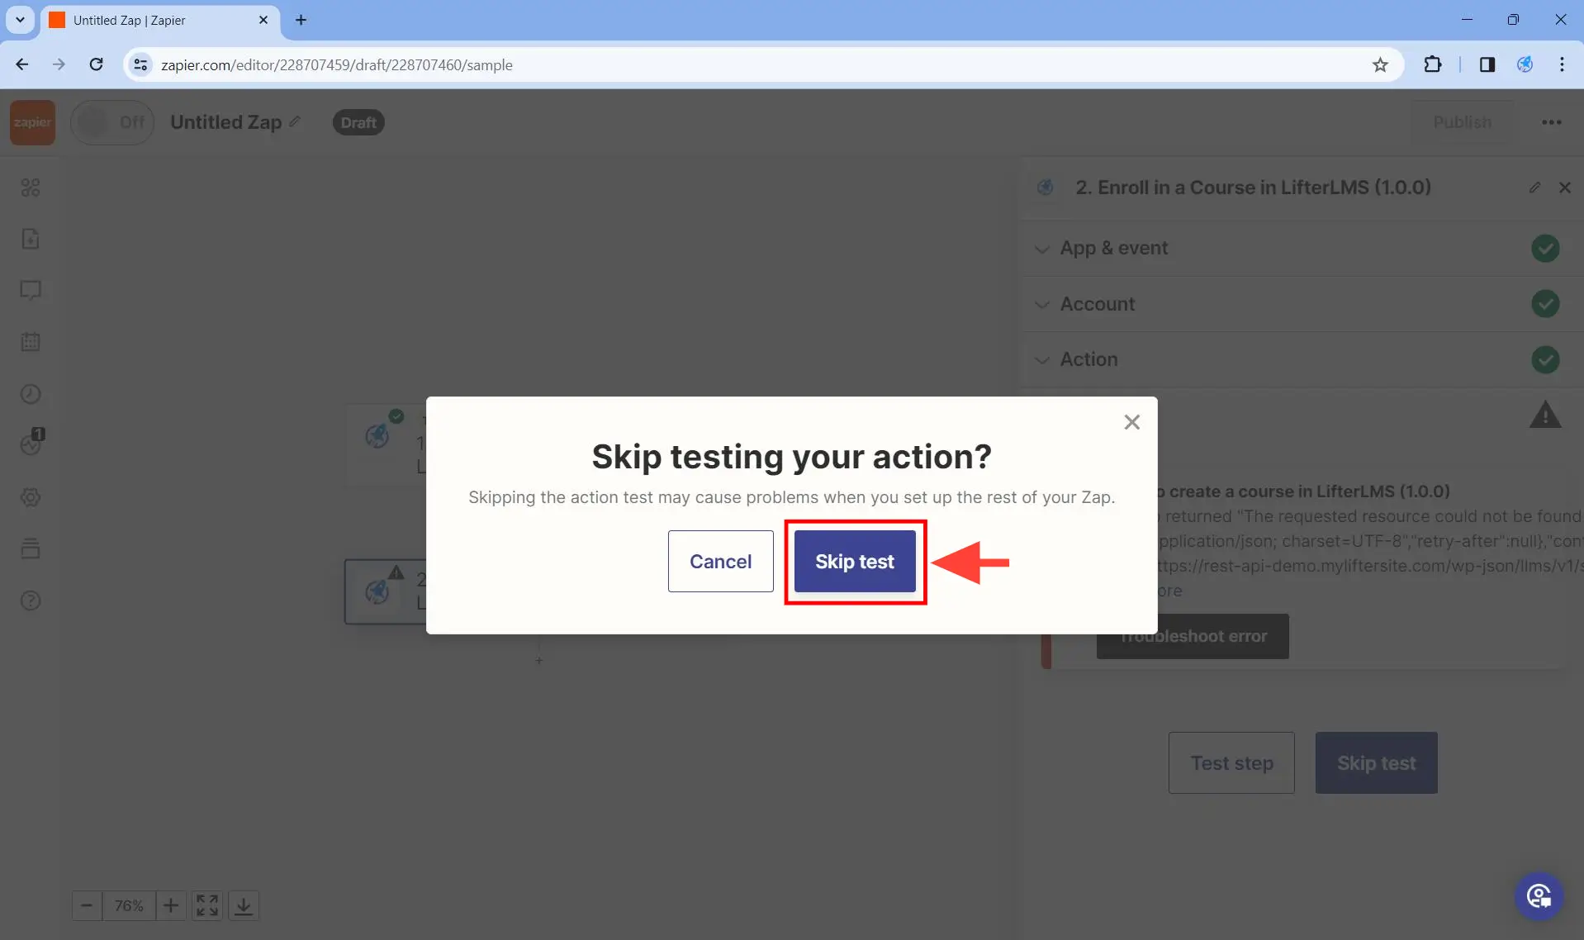Viewport: 1584px width, 940px height.
Task: Increase canvas zoom with plus control
Action: point(170,905)
